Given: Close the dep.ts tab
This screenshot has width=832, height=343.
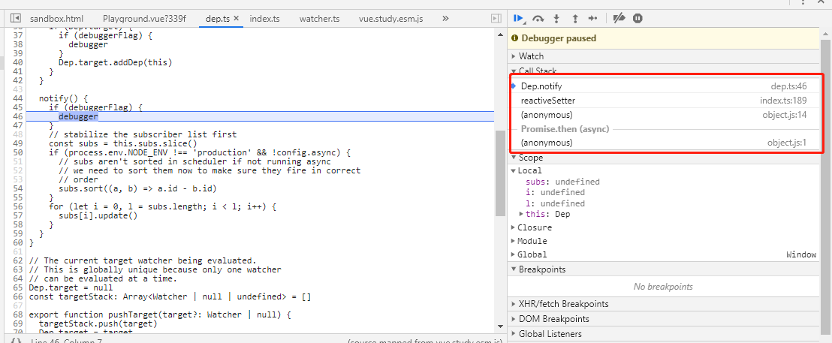Looking at the screenshot, I should click(236, 18).
